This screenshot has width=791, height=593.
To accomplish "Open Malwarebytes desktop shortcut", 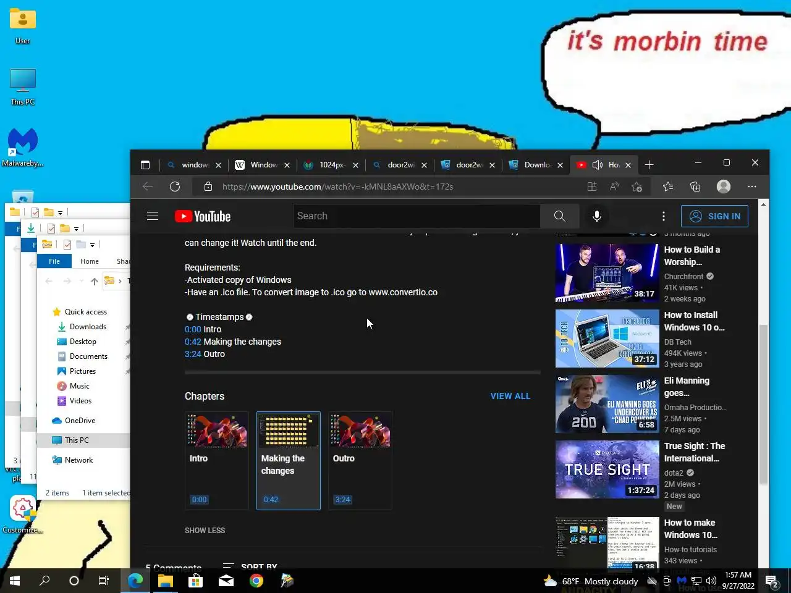I will (x=23, y=148).
